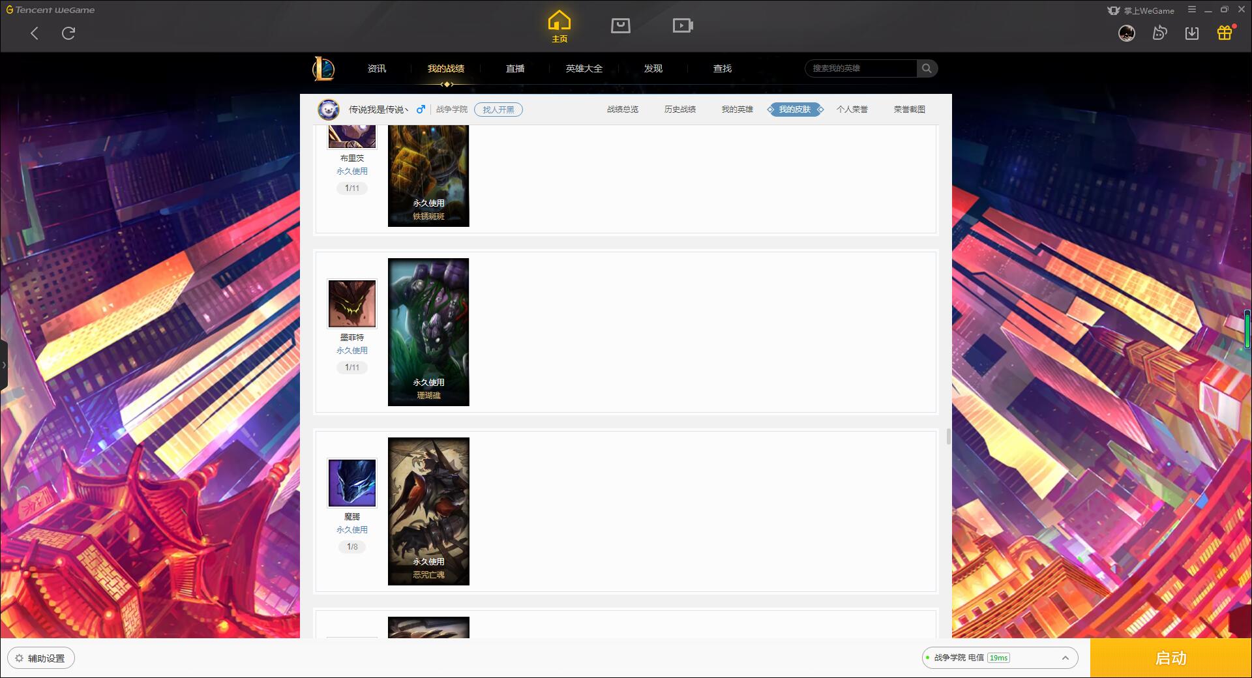1252x678 pixels.
Task: Click 掌上WeGame mobile app link
Action: point(1140,10)
